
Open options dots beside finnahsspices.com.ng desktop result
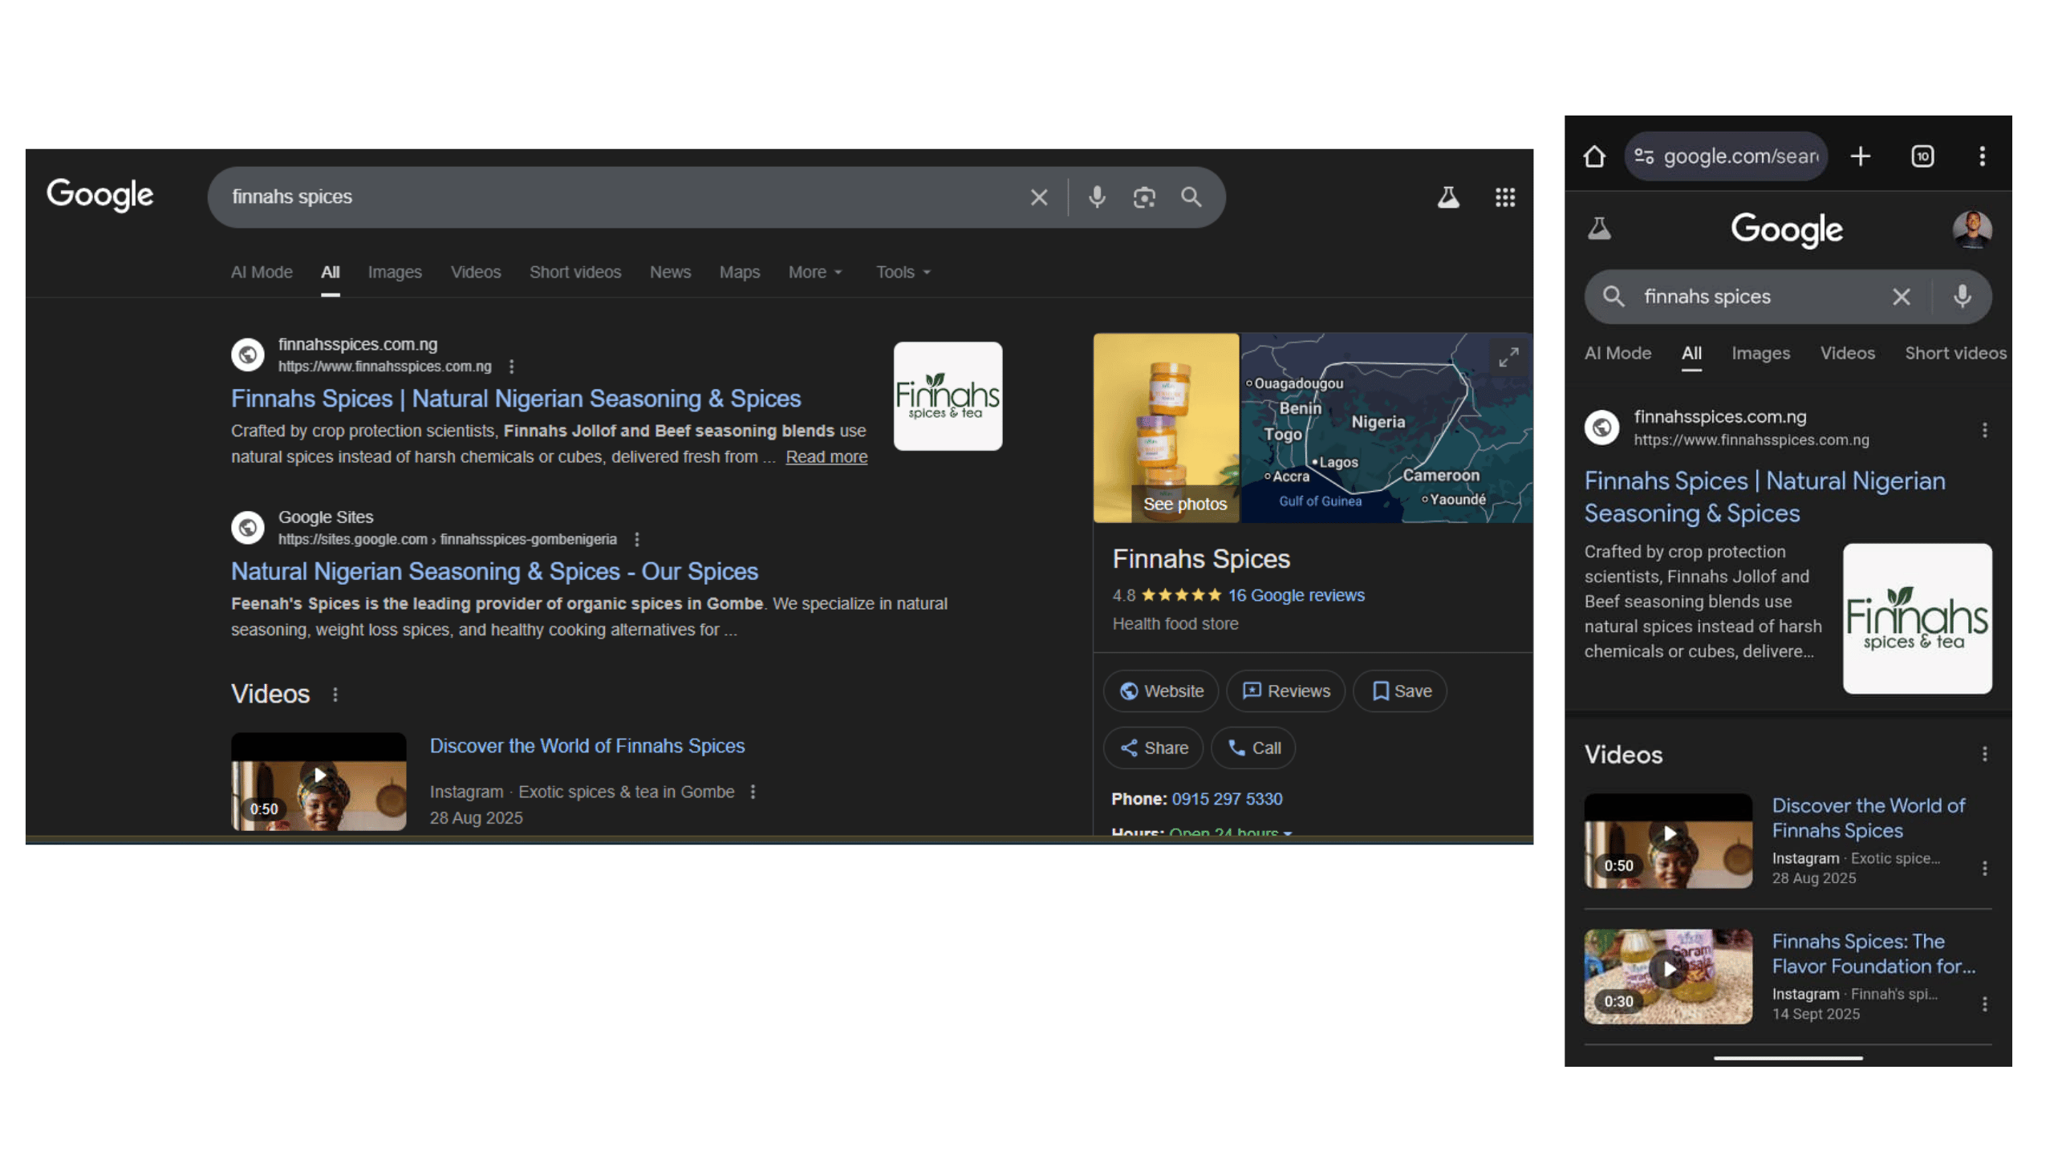coord(512,367)
